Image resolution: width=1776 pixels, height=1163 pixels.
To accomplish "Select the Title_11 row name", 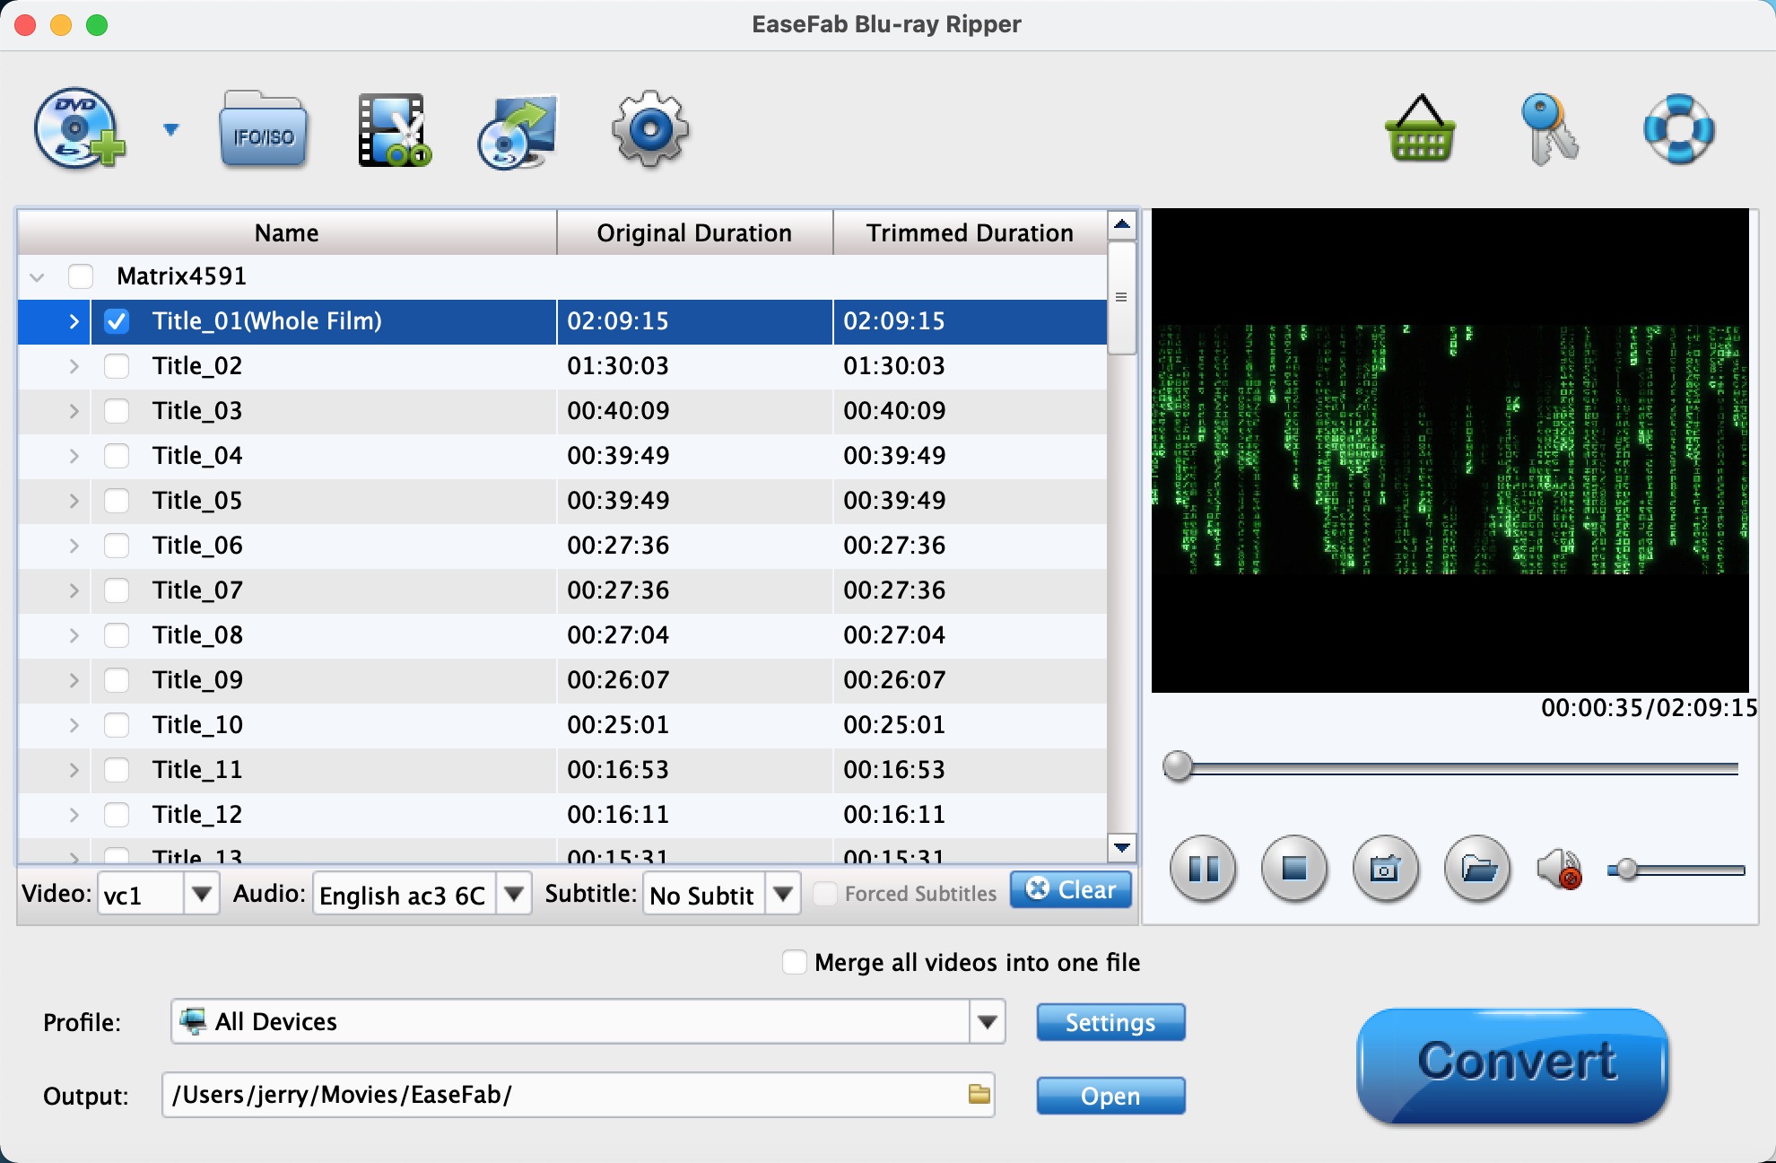I will pos(197,770).
